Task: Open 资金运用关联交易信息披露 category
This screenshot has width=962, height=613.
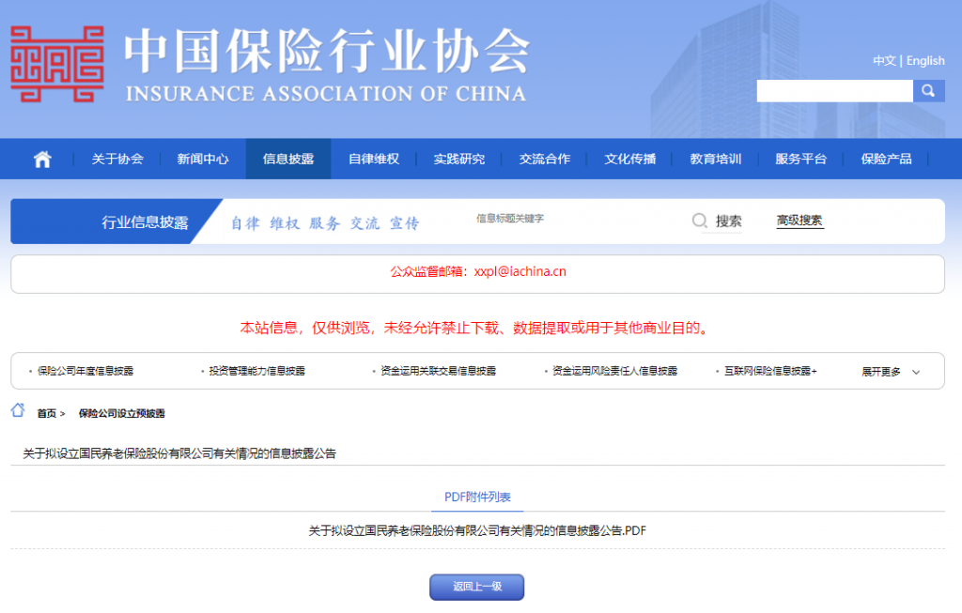Action: tap(438, 372)
